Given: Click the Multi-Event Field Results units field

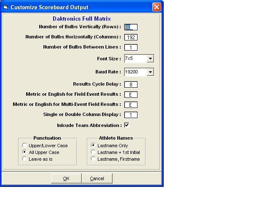Looking at the screenshot, I should coord(131,105).
